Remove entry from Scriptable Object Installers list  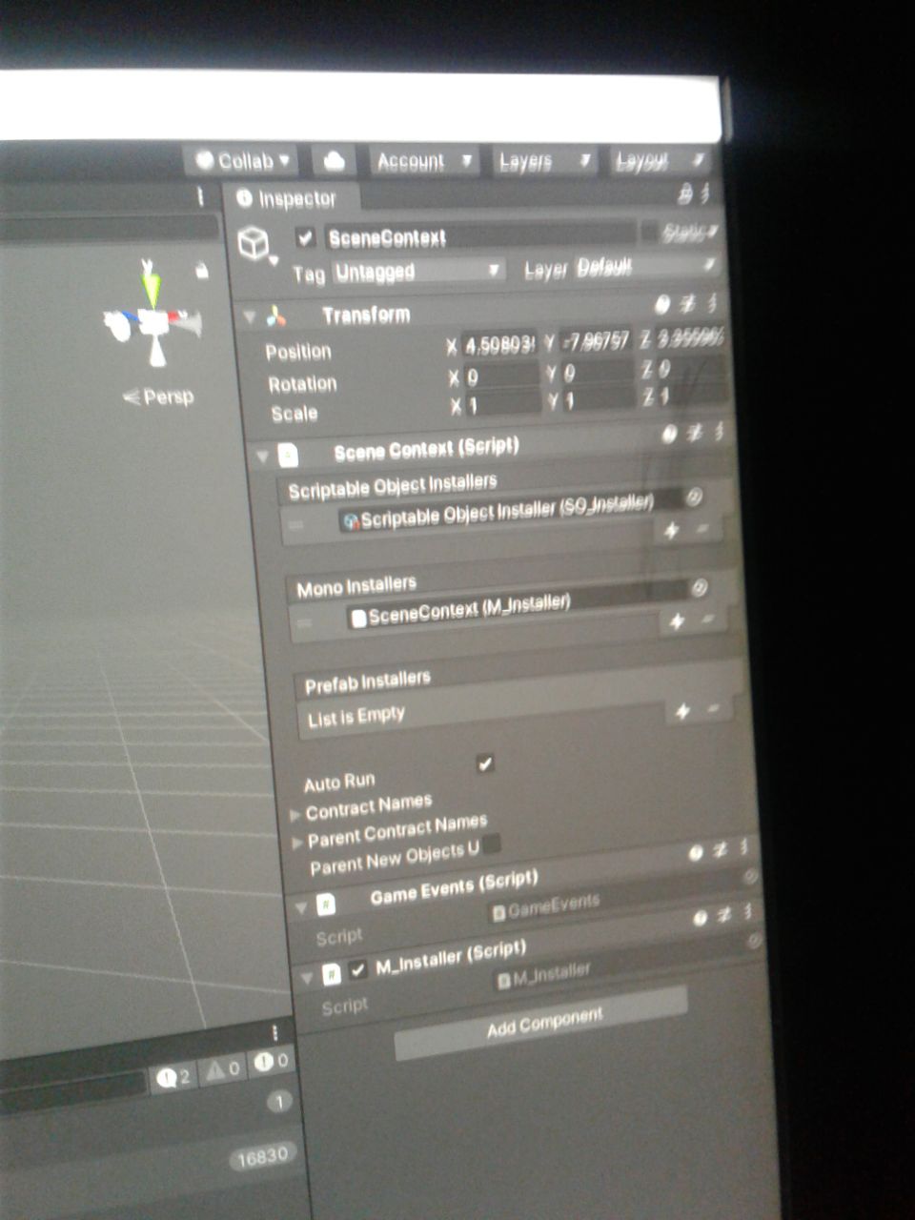pos(703,528)
